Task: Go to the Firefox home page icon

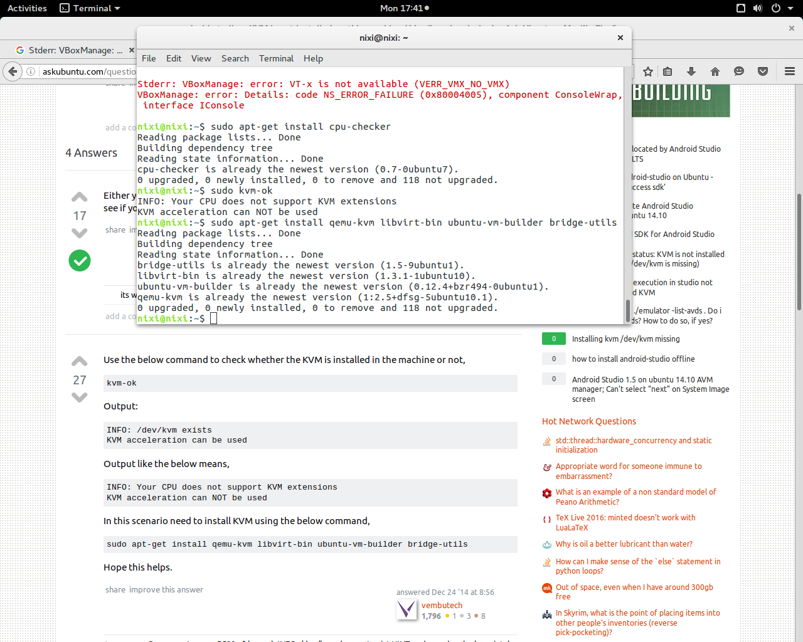Action: (715, 71)
